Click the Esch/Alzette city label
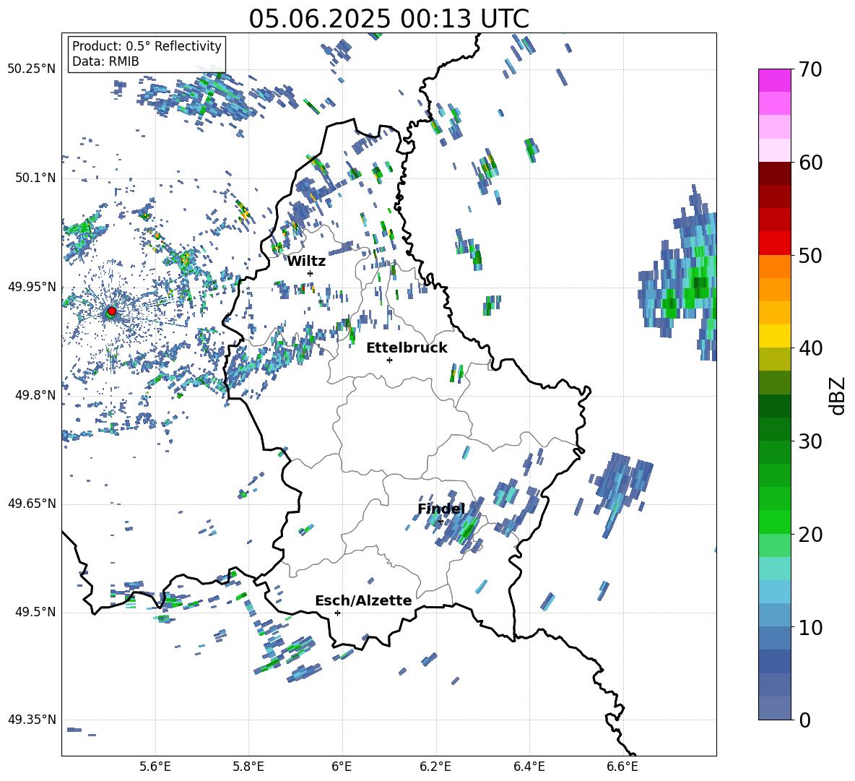855x781 pixels. (364, 600)
